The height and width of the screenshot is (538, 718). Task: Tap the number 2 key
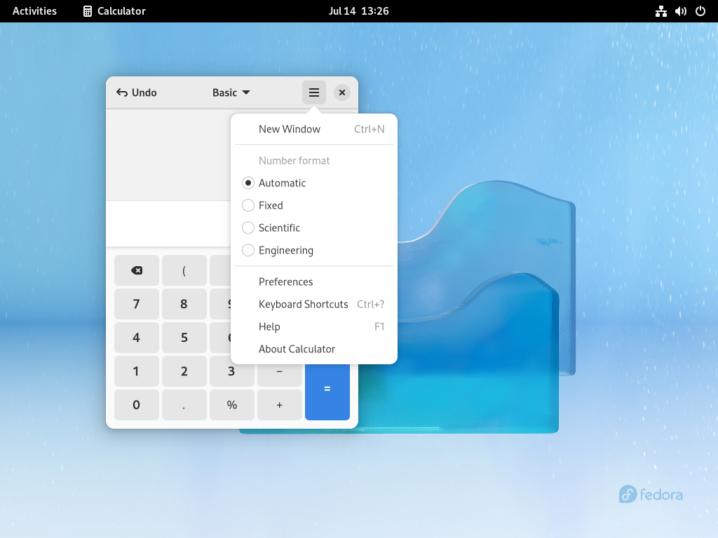(x=184, y=371)
